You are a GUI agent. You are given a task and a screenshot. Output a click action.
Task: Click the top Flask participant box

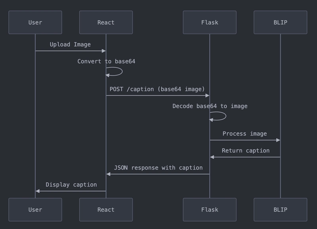210,22
